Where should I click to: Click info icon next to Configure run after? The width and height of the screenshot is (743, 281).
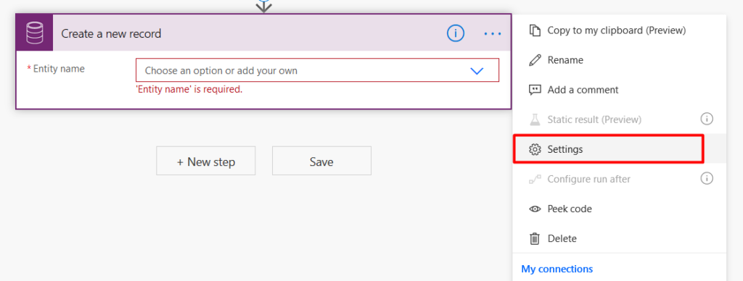pyautogui.click(x=707, y=178)
